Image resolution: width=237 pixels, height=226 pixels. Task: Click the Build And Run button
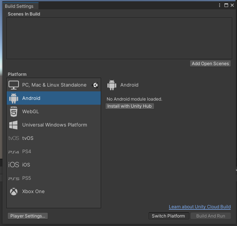[211, 216]
